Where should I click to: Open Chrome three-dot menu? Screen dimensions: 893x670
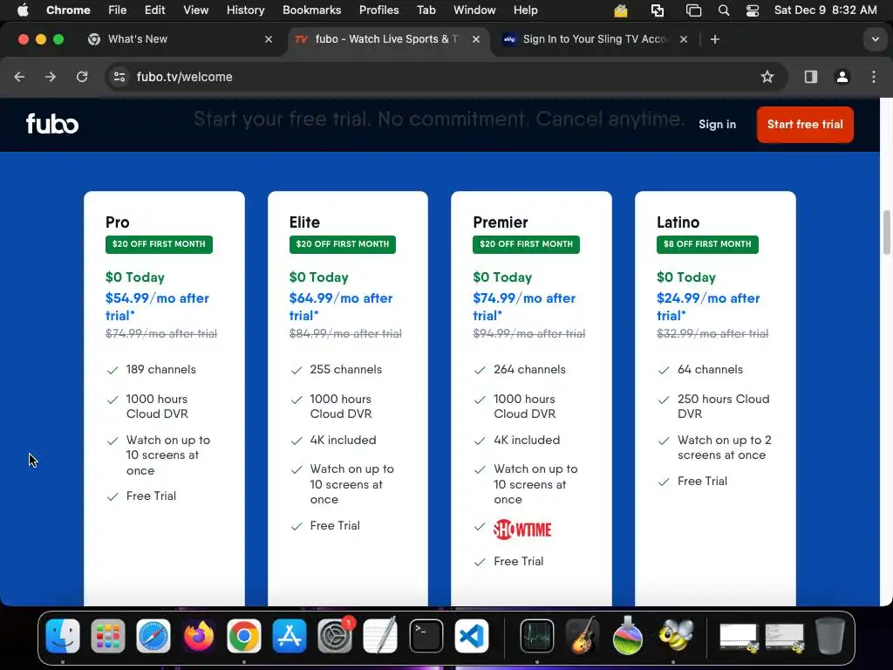[x=874, y=77]
